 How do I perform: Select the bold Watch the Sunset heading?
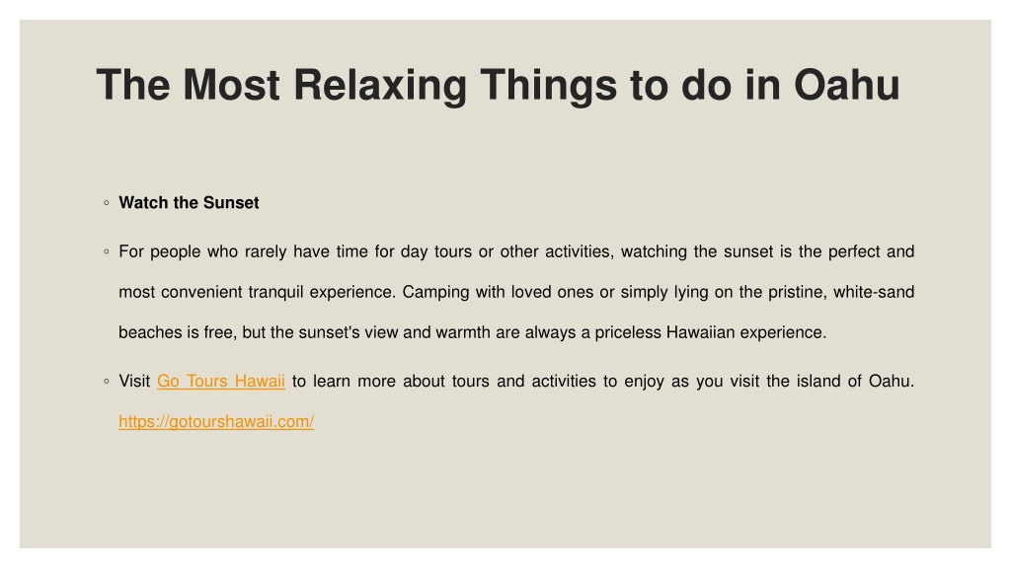point(189,203)
